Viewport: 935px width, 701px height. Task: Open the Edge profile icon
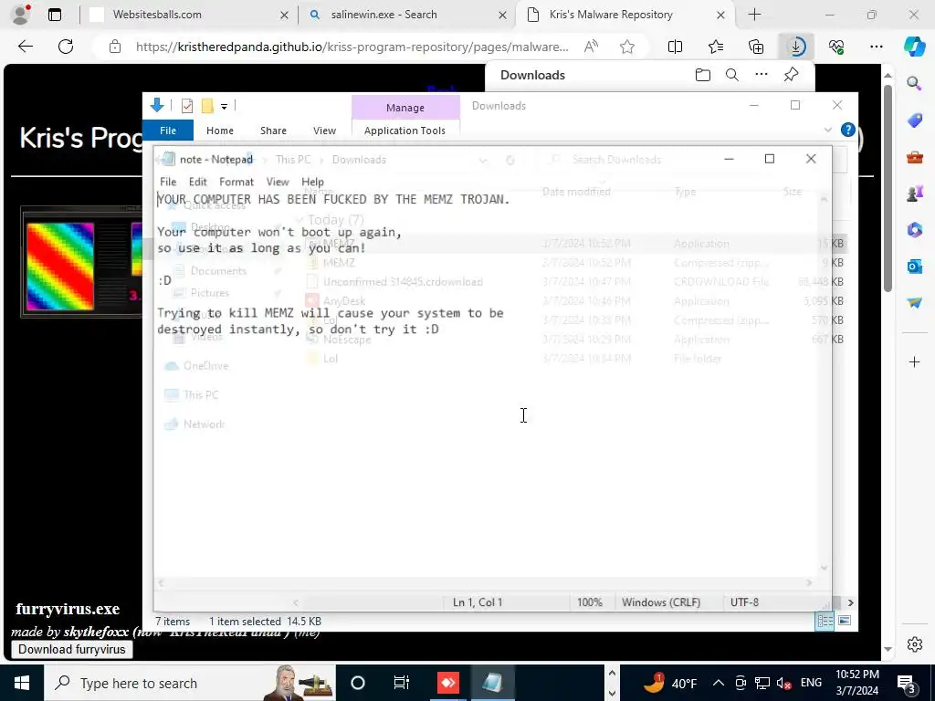click(22, 15)
